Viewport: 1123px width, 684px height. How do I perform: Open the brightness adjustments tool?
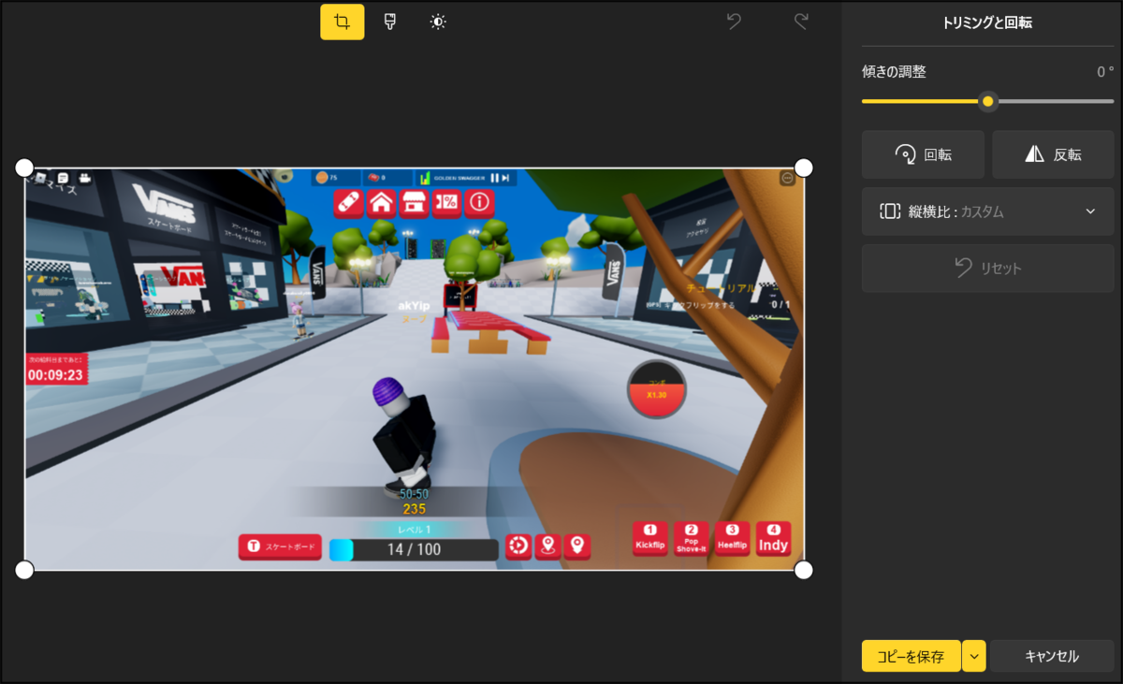(x=438, y=22)
